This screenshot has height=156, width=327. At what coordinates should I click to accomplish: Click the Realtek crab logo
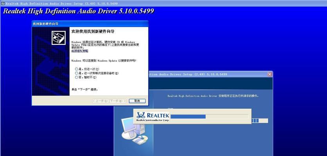[x=141, y=115]
